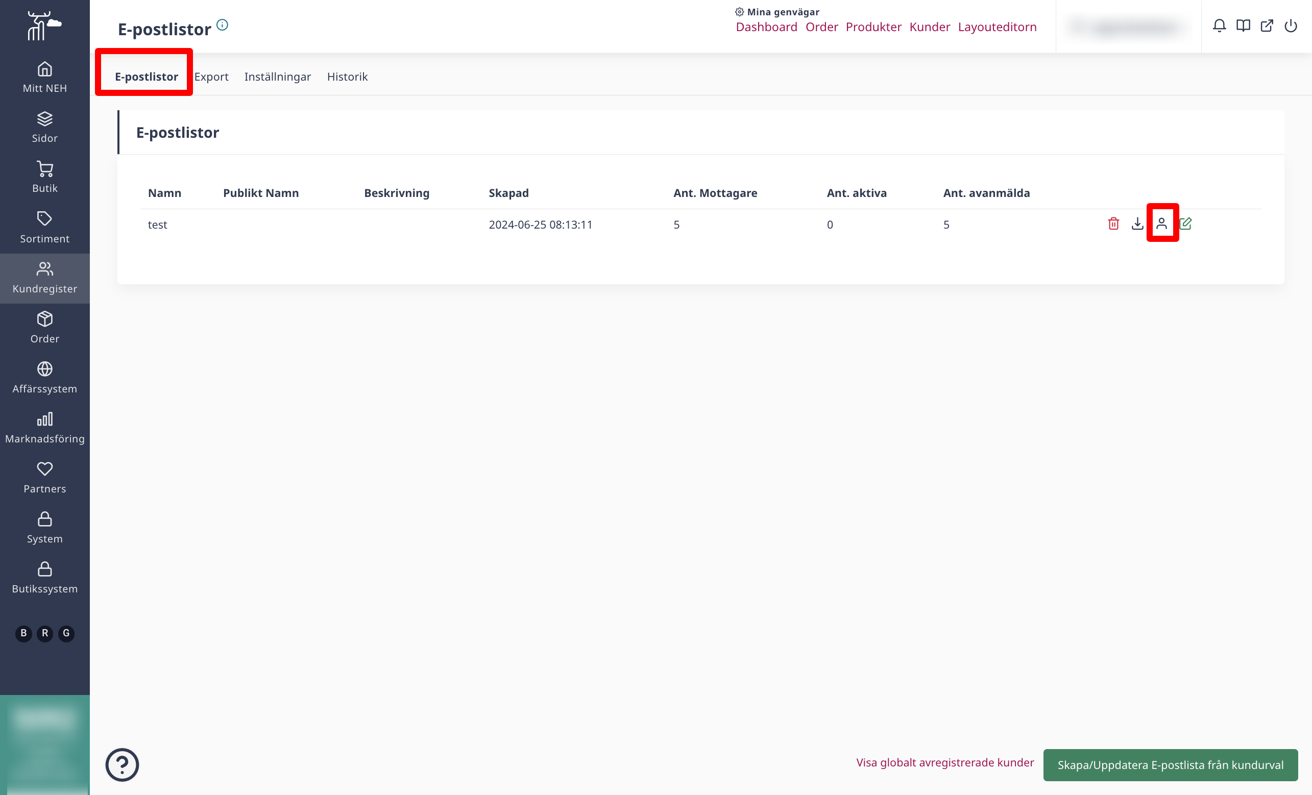Go to the Produkter shortcut

[x=873, y=27]
